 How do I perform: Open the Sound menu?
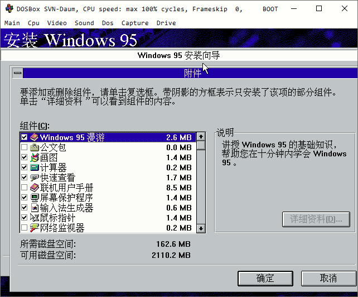coord(84,23)
